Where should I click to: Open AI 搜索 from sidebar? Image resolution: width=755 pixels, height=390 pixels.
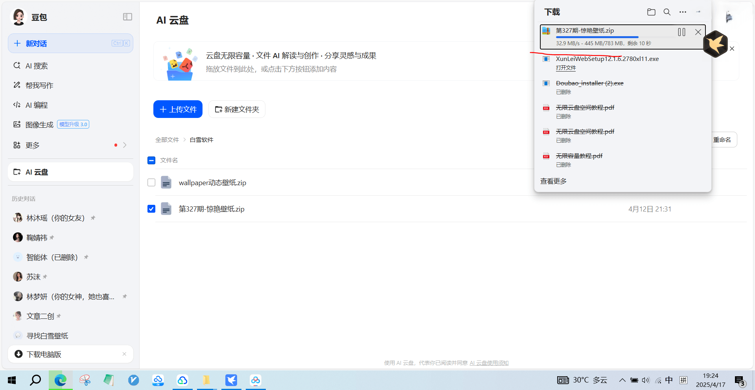37,66
